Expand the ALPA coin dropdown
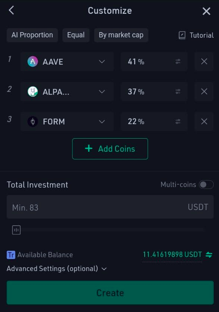 [102, 91]
